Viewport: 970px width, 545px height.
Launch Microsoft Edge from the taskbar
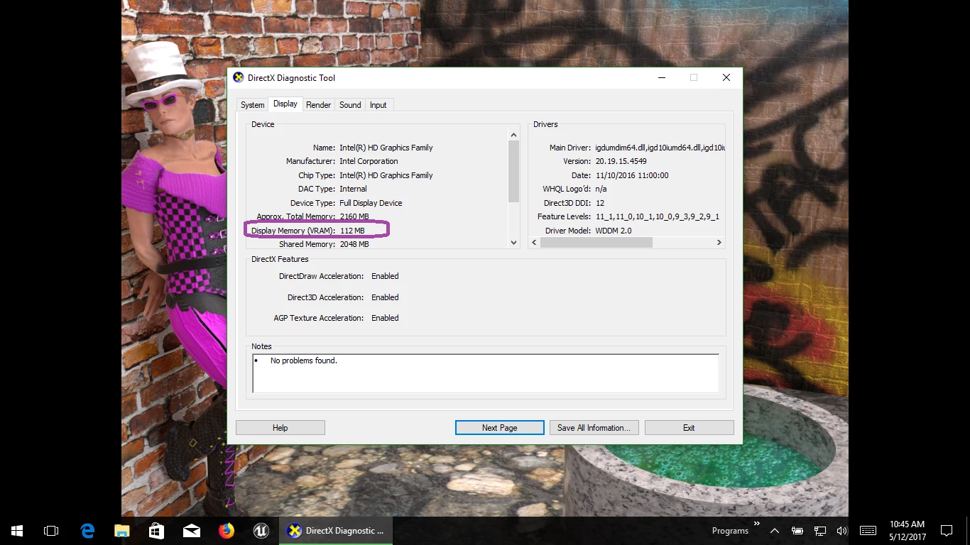tap(87, 531)
